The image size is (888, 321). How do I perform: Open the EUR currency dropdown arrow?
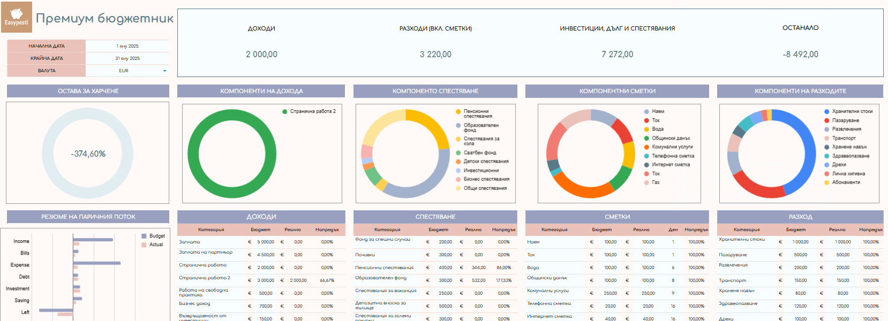click(x=164, y=71)
